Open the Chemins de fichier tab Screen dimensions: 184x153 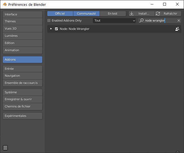point(23,106)
